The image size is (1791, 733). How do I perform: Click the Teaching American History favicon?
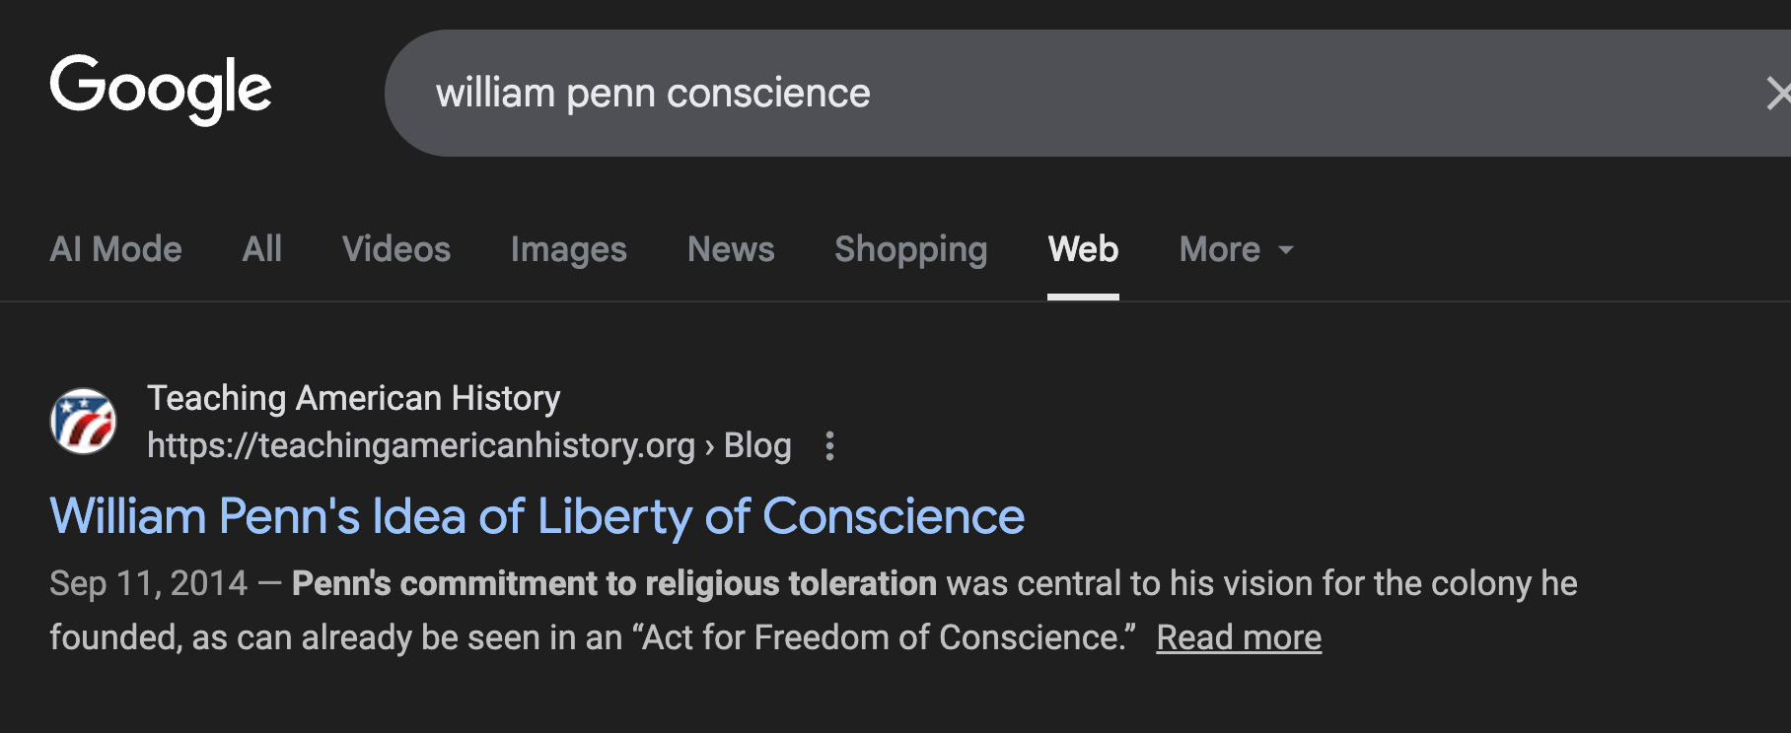tap(84, 421)
